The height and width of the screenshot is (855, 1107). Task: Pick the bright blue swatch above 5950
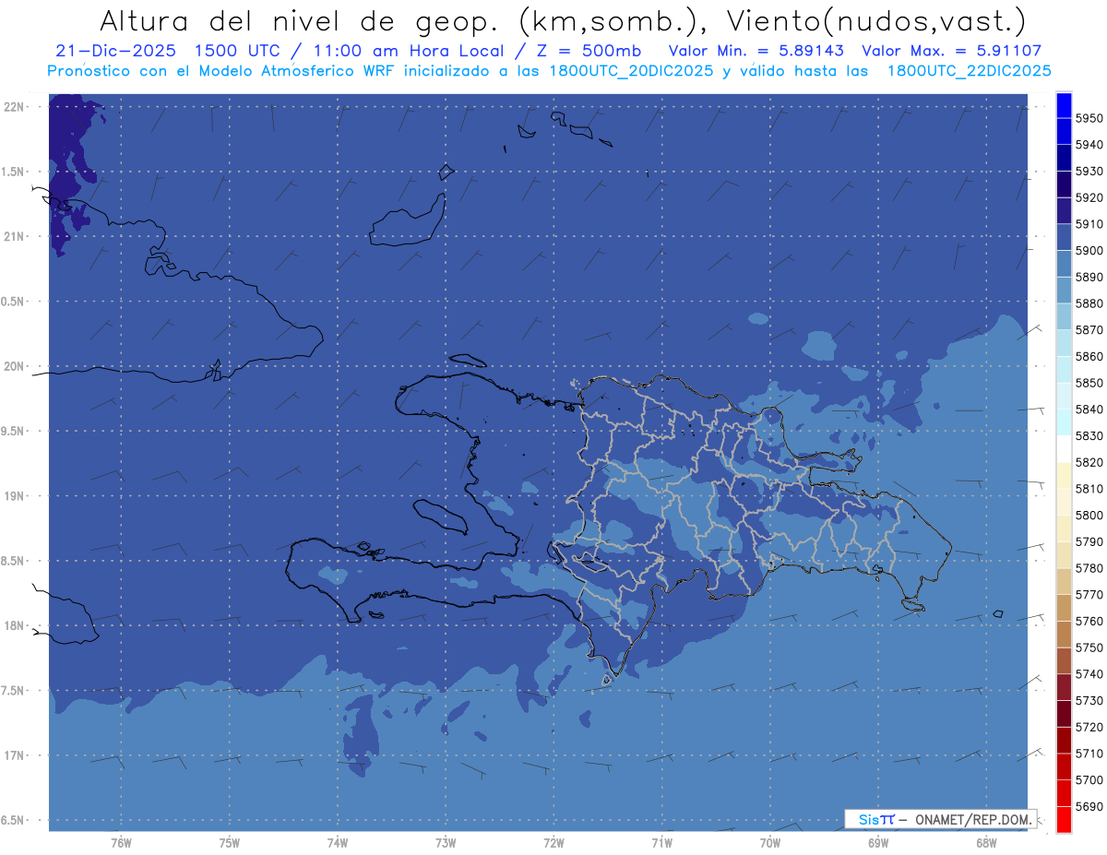click(1064, 105)
